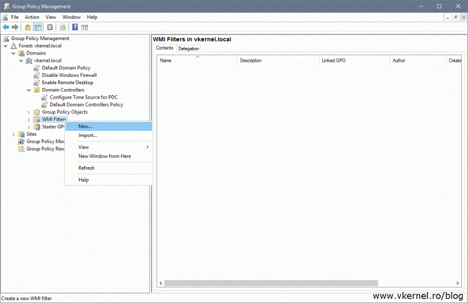Sort by the Name column header
The width and height of the screenshot is (468, 303).
tap(197, 61)
